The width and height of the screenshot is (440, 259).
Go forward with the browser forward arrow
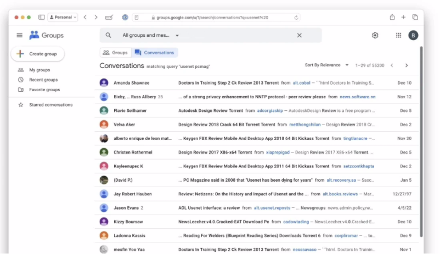coord(96,18)
